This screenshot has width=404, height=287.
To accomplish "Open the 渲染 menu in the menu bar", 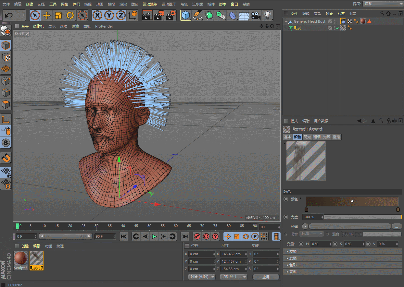I will [x=123, y=4].
